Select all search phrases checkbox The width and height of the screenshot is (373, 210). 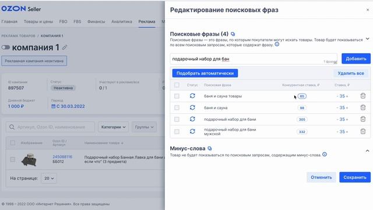(x=177, y=85)
